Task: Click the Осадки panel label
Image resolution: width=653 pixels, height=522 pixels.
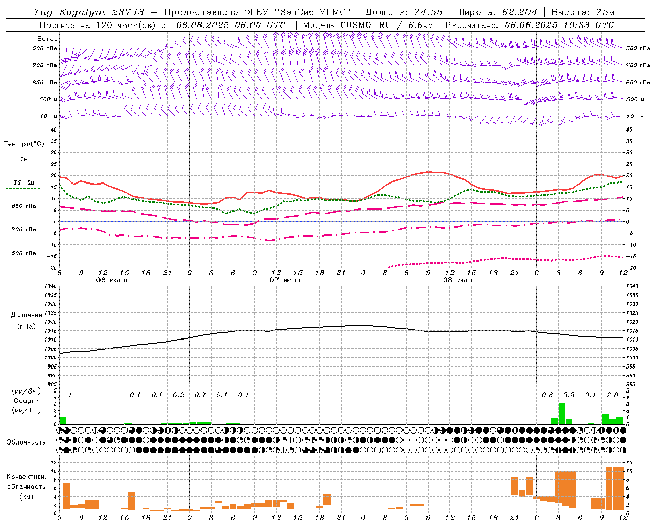Action: coord(26,401)
